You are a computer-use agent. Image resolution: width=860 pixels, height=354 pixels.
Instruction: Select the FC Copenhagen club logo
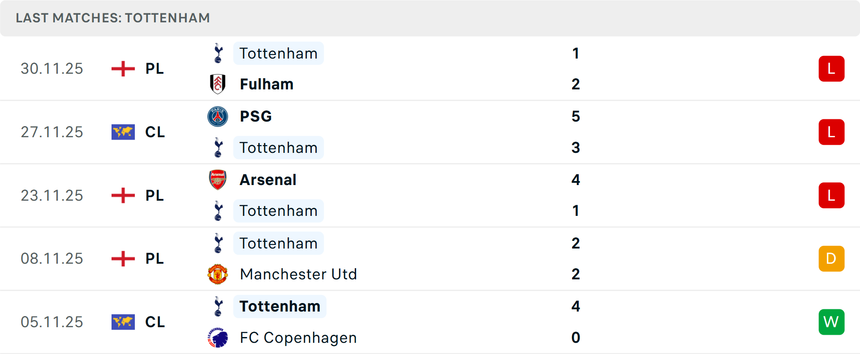click(218, 337)
